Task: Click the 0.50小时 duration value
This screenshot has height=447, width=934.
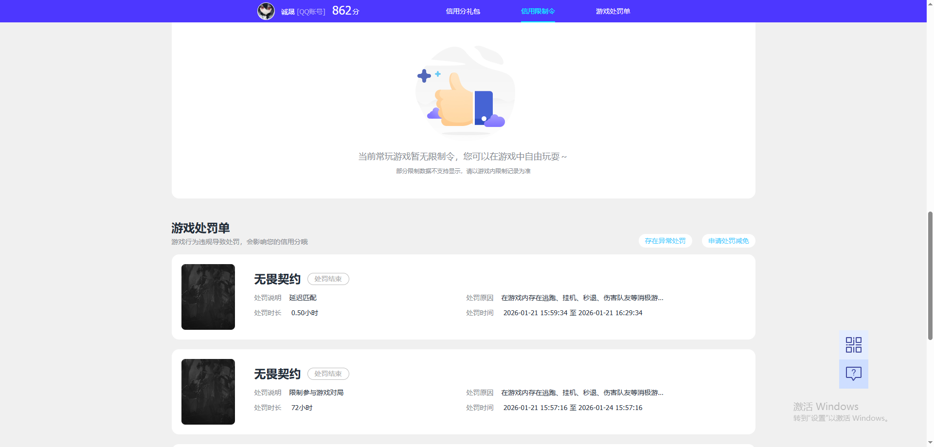Action: [x=305, y=313]
